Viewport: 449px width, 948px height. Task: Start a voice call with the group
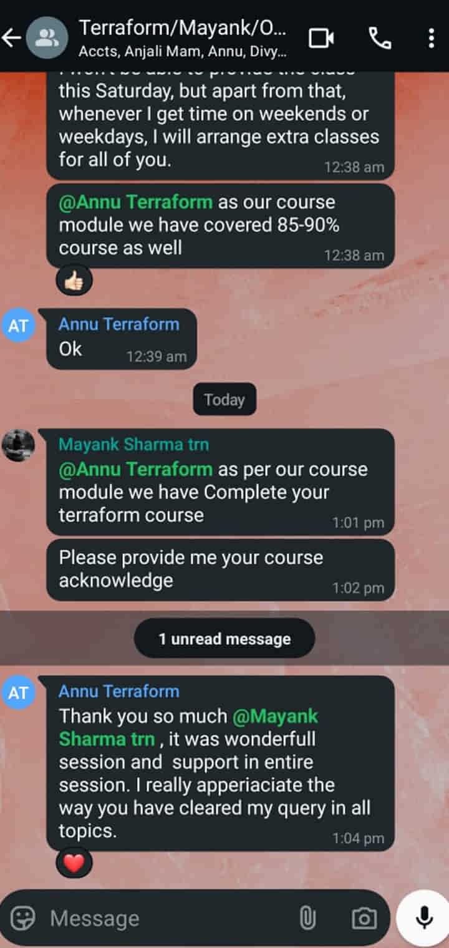coord(380,38)
